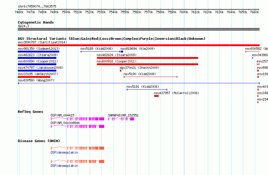Click the 7630k scale label
The image size is (268, 175).
[x=219, y=12]
